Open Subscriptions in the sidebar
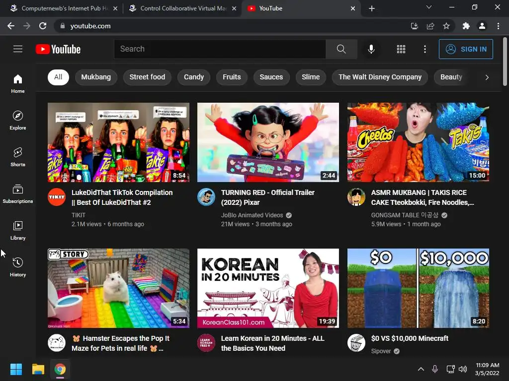The width and height of the screenshot is (509, 381). pos(18,194)
